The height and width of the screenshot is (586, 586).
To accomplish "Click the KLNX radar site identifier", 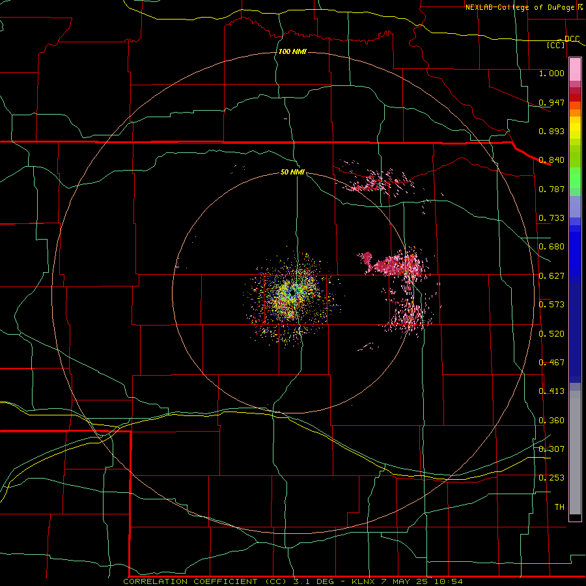I will click(x=365, y=581).
